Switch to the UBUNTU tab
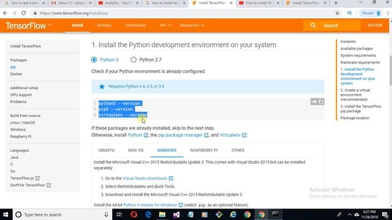Screen dimensions: 392x220 tap(107, 150)
